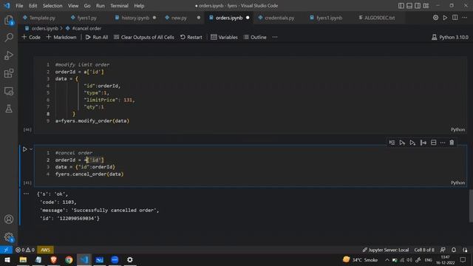Add a new Code cell
Viewport: 473px width, 266px height.
31,37
